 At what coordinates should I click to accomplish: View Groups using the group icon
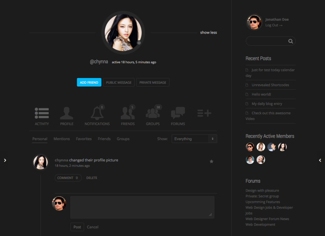tap(152, 113)
